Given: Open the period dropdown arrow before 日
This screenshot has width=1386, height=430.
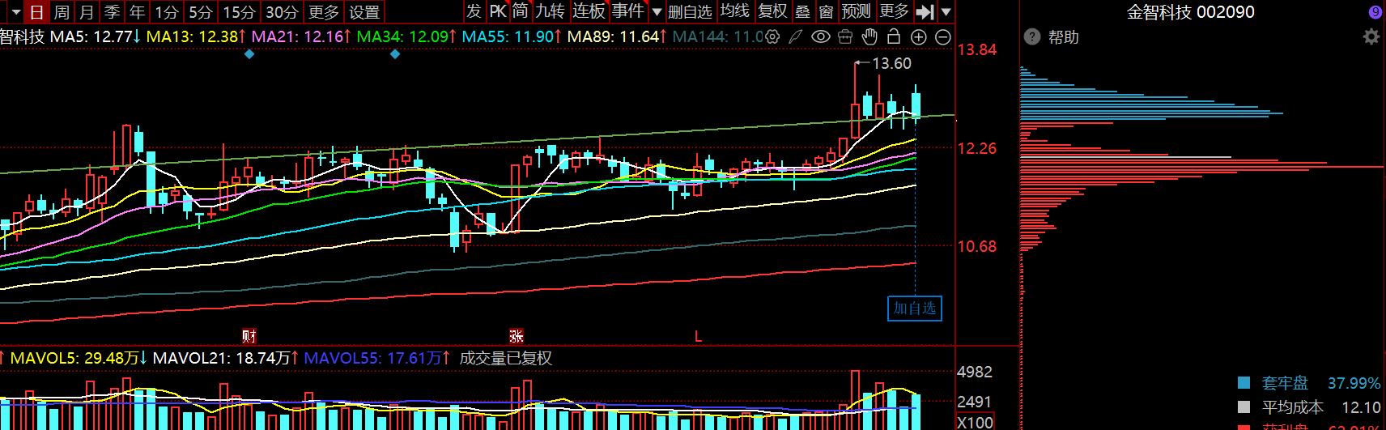Looking at the screenshot, I should point(16,12).
